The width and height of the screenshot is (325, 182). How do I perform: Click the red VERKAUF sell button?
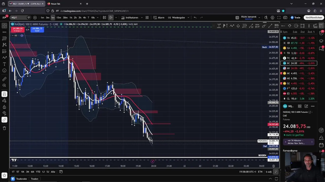click(x=18, y=30)
